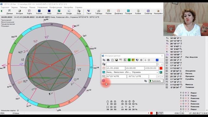Click the date field showing 10.09.2022
This screenshot has height=117, width=208.
115,68
